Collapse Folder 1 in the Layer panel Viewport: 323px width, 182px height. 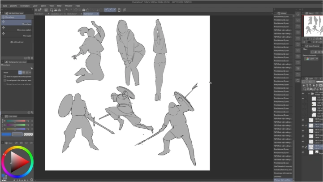pos(309,94)
